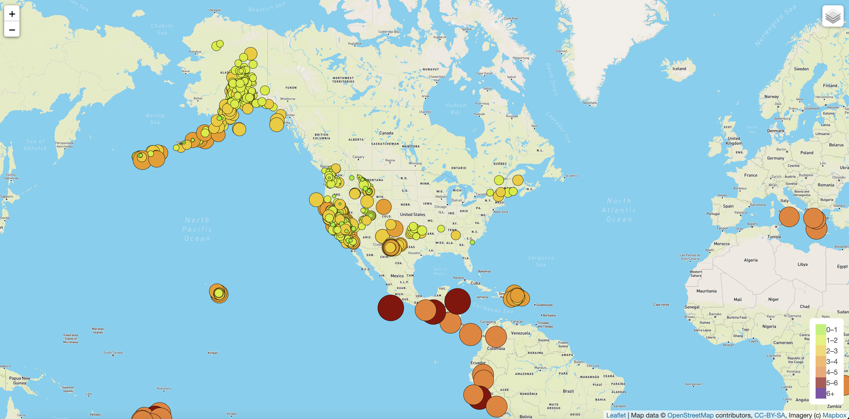The height and width of the screenshot is (419, 849).
Task: Click the purple 6+ legend swatch
Action: click(820, 394)
